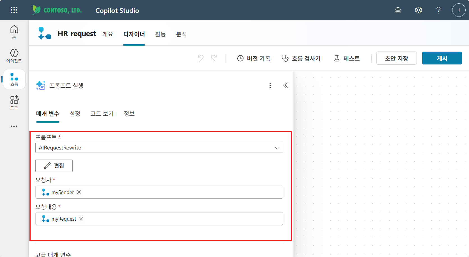
Task: Click the 프롬프트 실행 action icon
Action: pyautogui.click(x=41, y=85)
